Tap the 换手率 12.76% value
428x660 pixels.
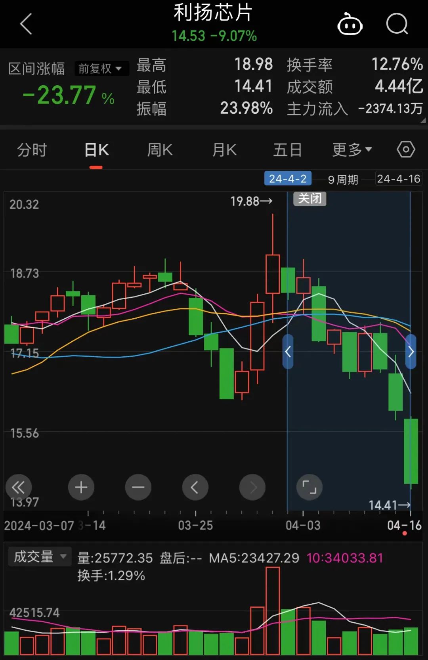(x=397, y=64)
